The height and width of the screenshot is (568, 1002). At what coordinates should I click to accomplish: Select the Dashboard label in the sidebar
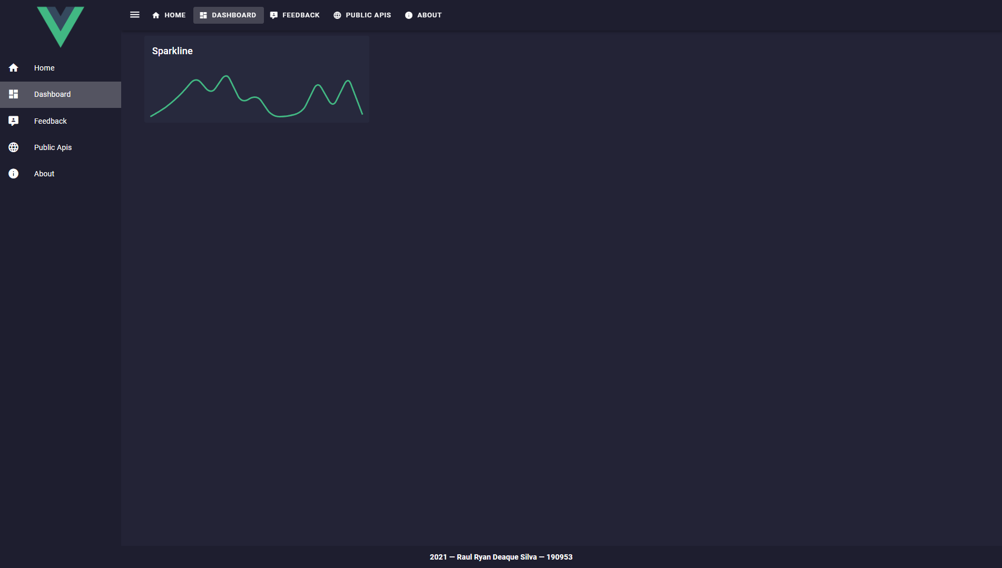pos(52,94)
